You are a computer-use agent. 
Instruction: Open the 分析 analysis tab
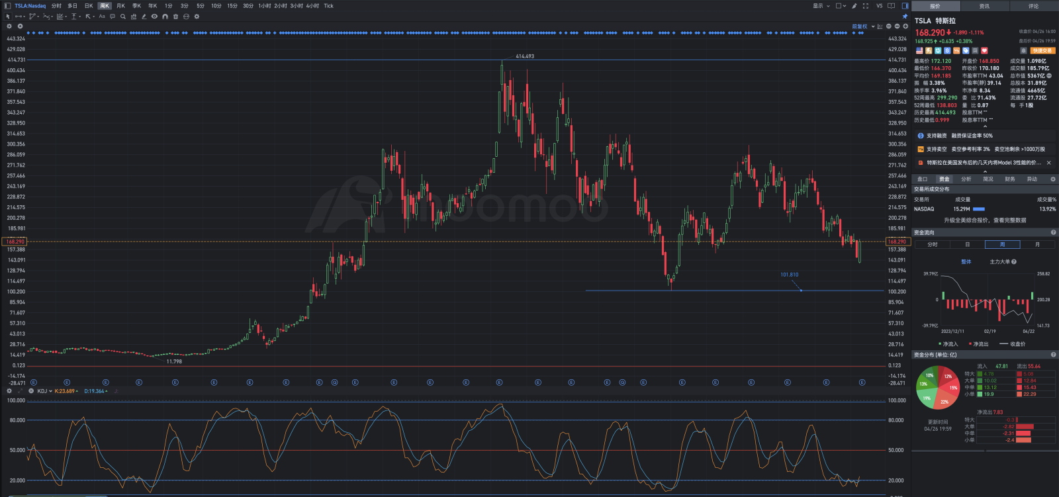966,179
